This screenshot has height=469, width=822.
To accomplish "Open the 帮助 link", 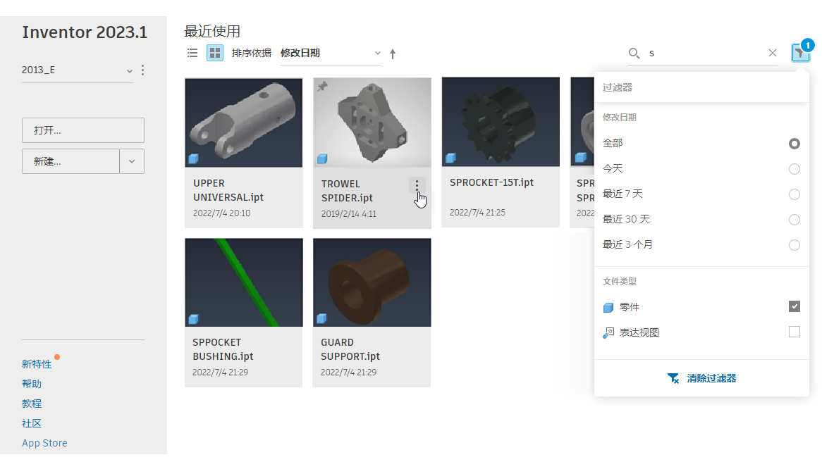I will click(32, 384).
